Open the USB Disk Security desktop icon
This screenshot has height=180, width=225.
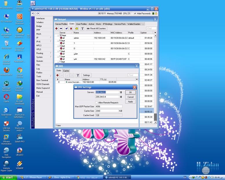pos(6,126)
